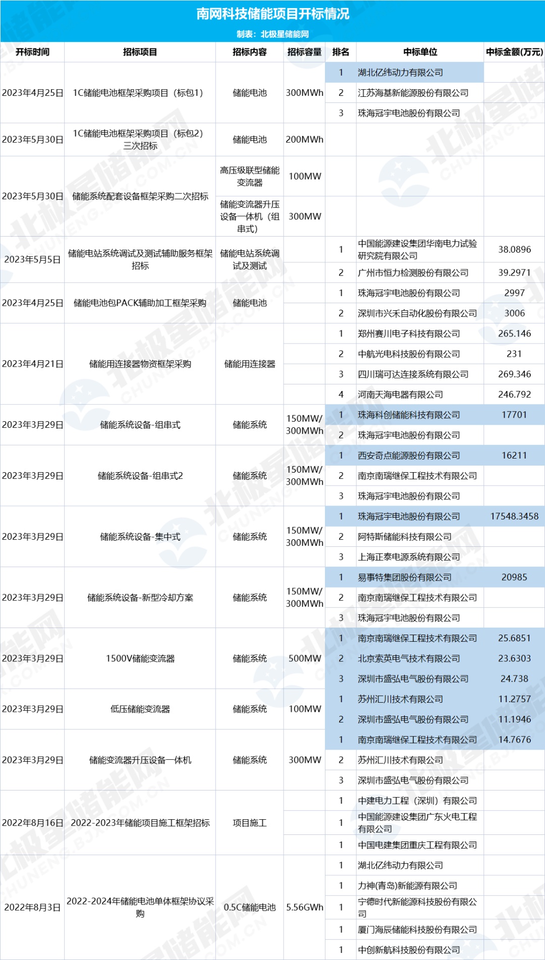Click the 储能变流器升压设备一体机(组串式) cell
Image resolution: width=545 pixels, height=960 pixels.
(x=249, y=216)
